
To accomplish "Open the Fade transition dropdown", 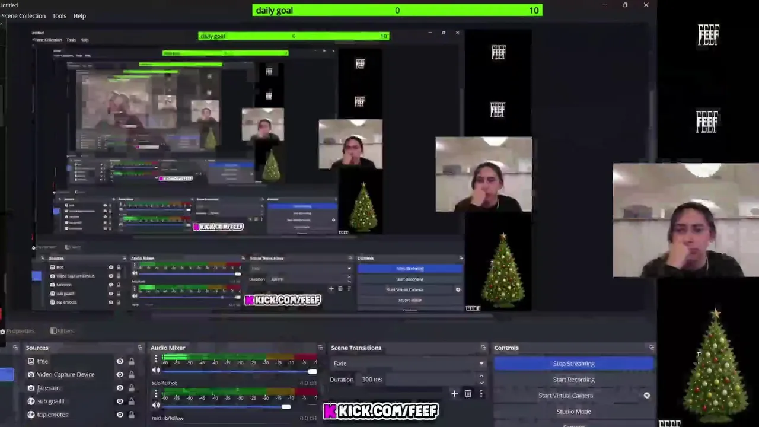I will point(408,364).
